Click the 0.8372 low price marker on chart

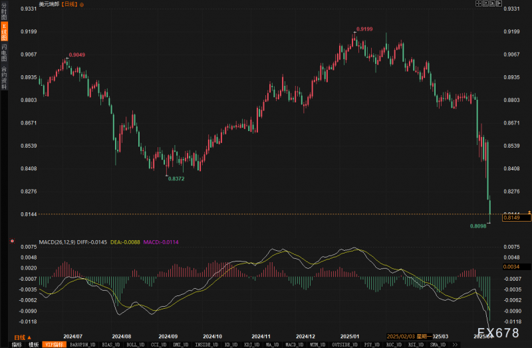click(176, 178)
